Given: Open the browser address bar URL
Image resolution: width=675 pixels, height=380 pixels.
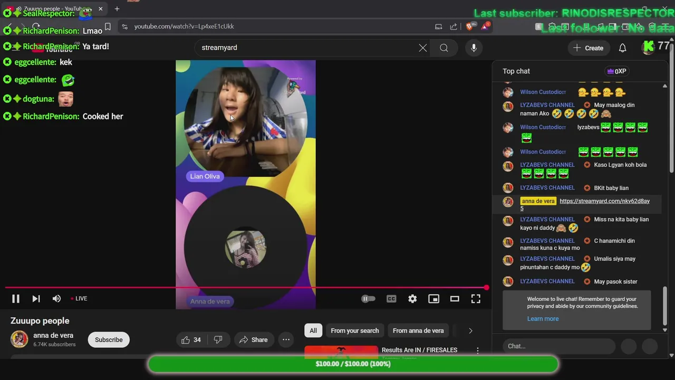Looking at the screenshot, I should coord(184,26).
